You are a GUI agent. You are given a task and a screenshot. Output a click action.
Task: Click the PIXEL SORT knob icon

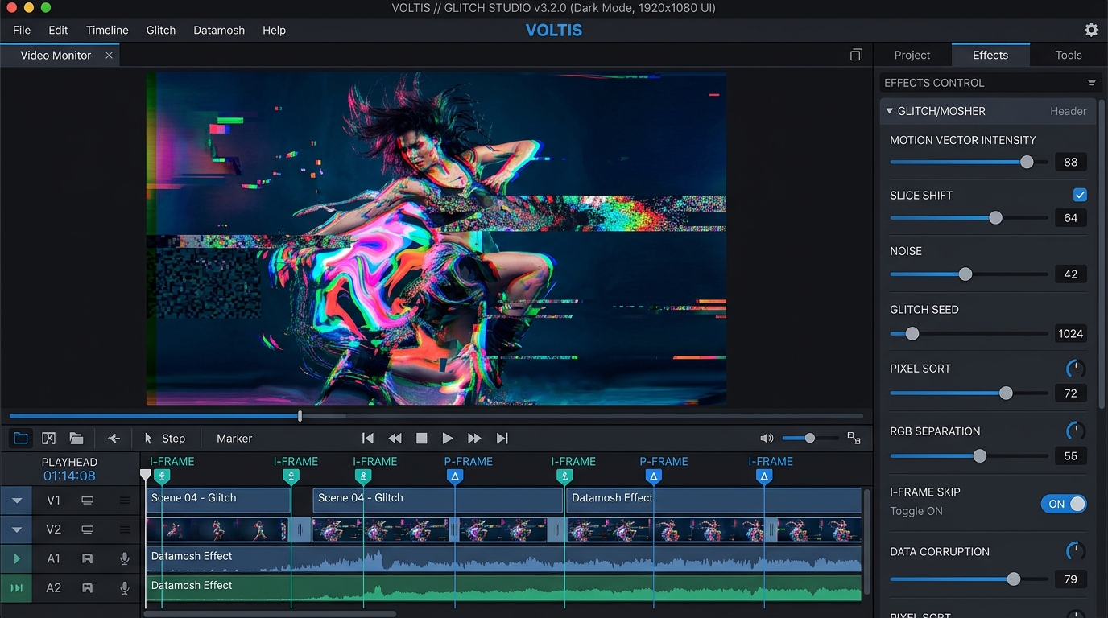pyautogui.click(x=1075, y=369)
